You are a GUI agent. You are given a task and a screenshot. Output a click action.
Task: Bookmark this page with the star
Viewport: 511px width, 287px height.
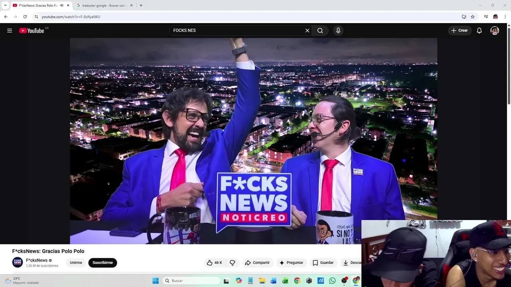pyautogui.click(x=473, y=17)
